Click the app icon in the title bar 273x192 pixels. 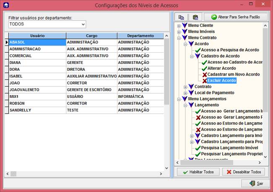5,5
